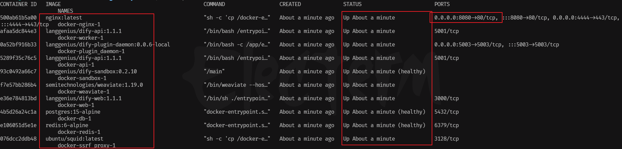Click container ID afaa5dc844e3

(x=18, y=31)
